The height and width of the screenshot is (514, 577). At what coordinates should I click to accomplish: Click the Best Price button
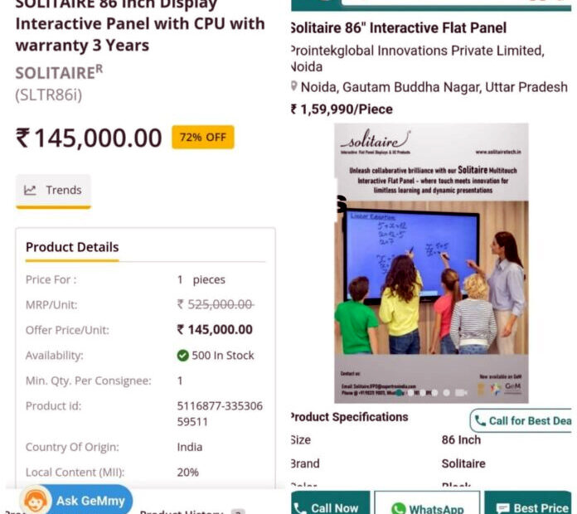pyautogui.click(x=528, y=503)
